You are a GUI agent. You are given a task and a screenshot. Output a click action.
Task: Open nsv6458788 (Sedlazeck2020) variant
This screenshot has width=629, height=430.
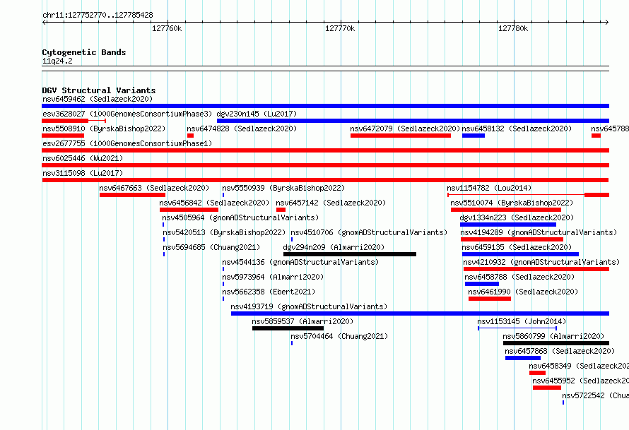pos(519,277)
